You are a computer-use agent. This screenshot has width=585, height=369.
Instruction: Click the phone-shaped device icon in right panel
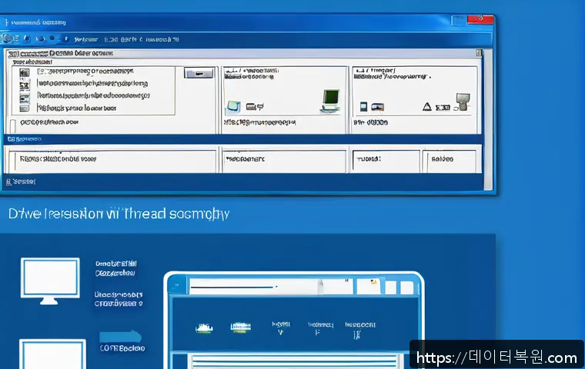[x=362, y=107]
